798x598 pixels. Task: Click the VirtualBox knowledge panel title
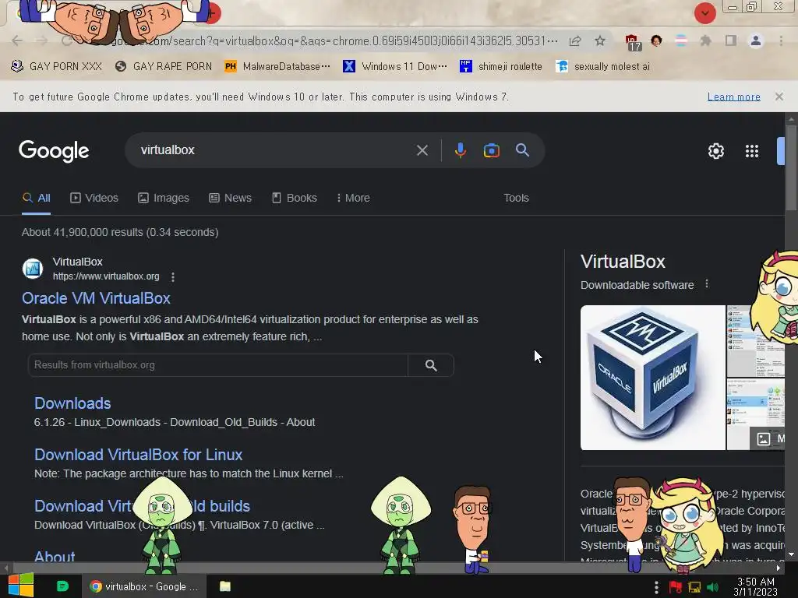click(x=623, y=262)
